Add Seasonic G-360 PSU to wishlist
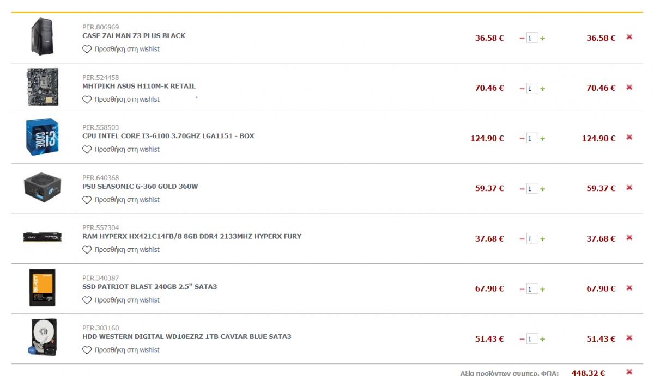The width and height of the screenshot is (654, 376). pyautogui.click(x=87, y=200)
